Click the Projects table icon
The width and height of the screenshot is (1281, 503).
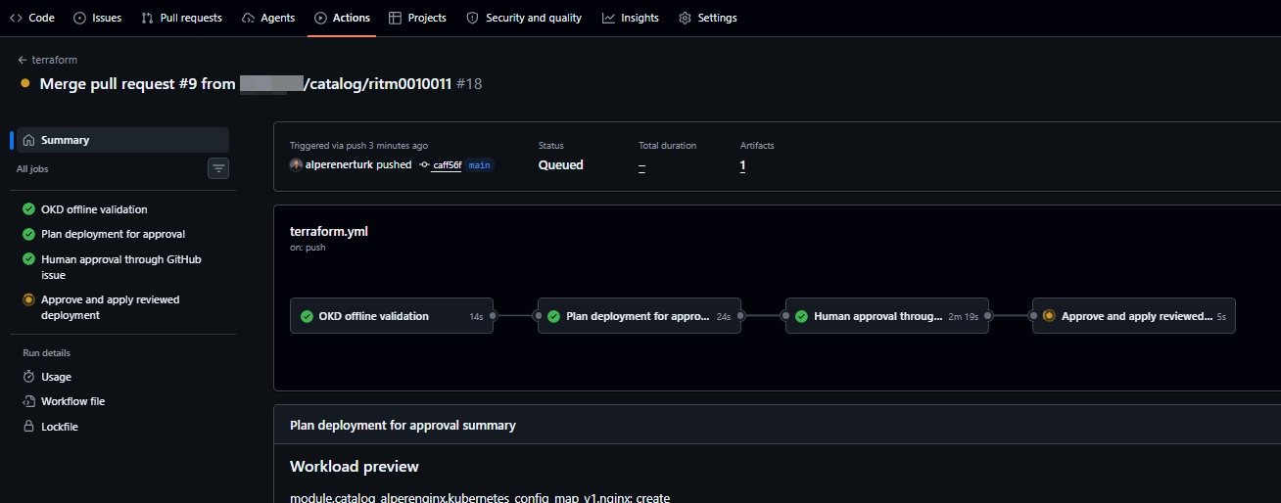(x=395, y=18)
